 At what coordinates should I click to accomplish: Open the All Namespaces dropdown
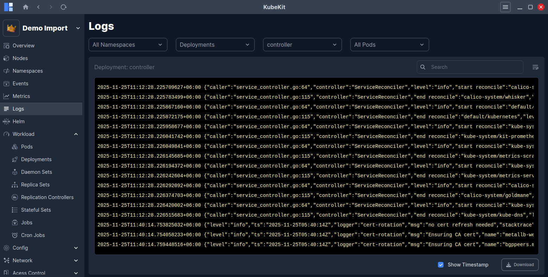click(x=127, y=45)
